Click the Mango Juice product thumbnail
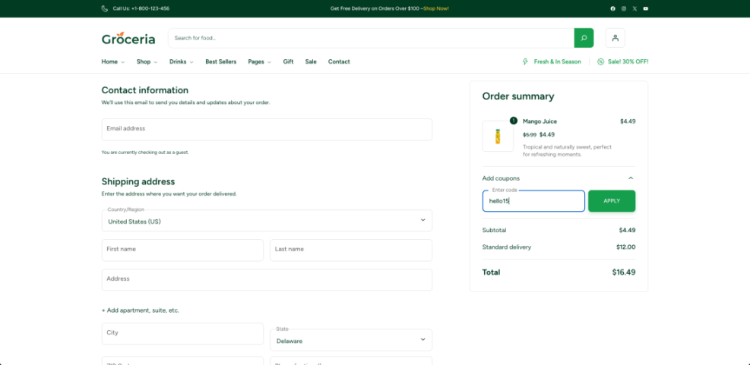 click(x=498, y=136)
